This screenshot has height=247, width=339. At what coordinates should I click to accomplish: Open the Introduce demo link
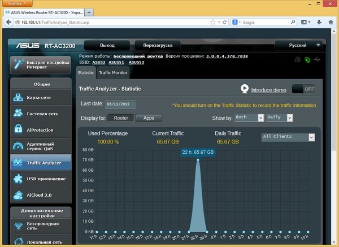(269, 90)
